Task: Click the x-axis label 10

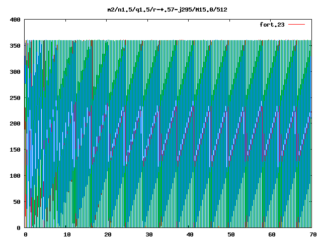Action: pyautogui.click(x=67, y=234)
